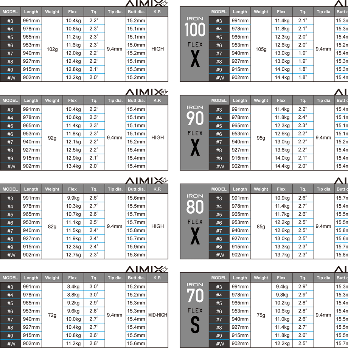
Task: Select the 75g weight in IRON 70 table
Action: 261,315
